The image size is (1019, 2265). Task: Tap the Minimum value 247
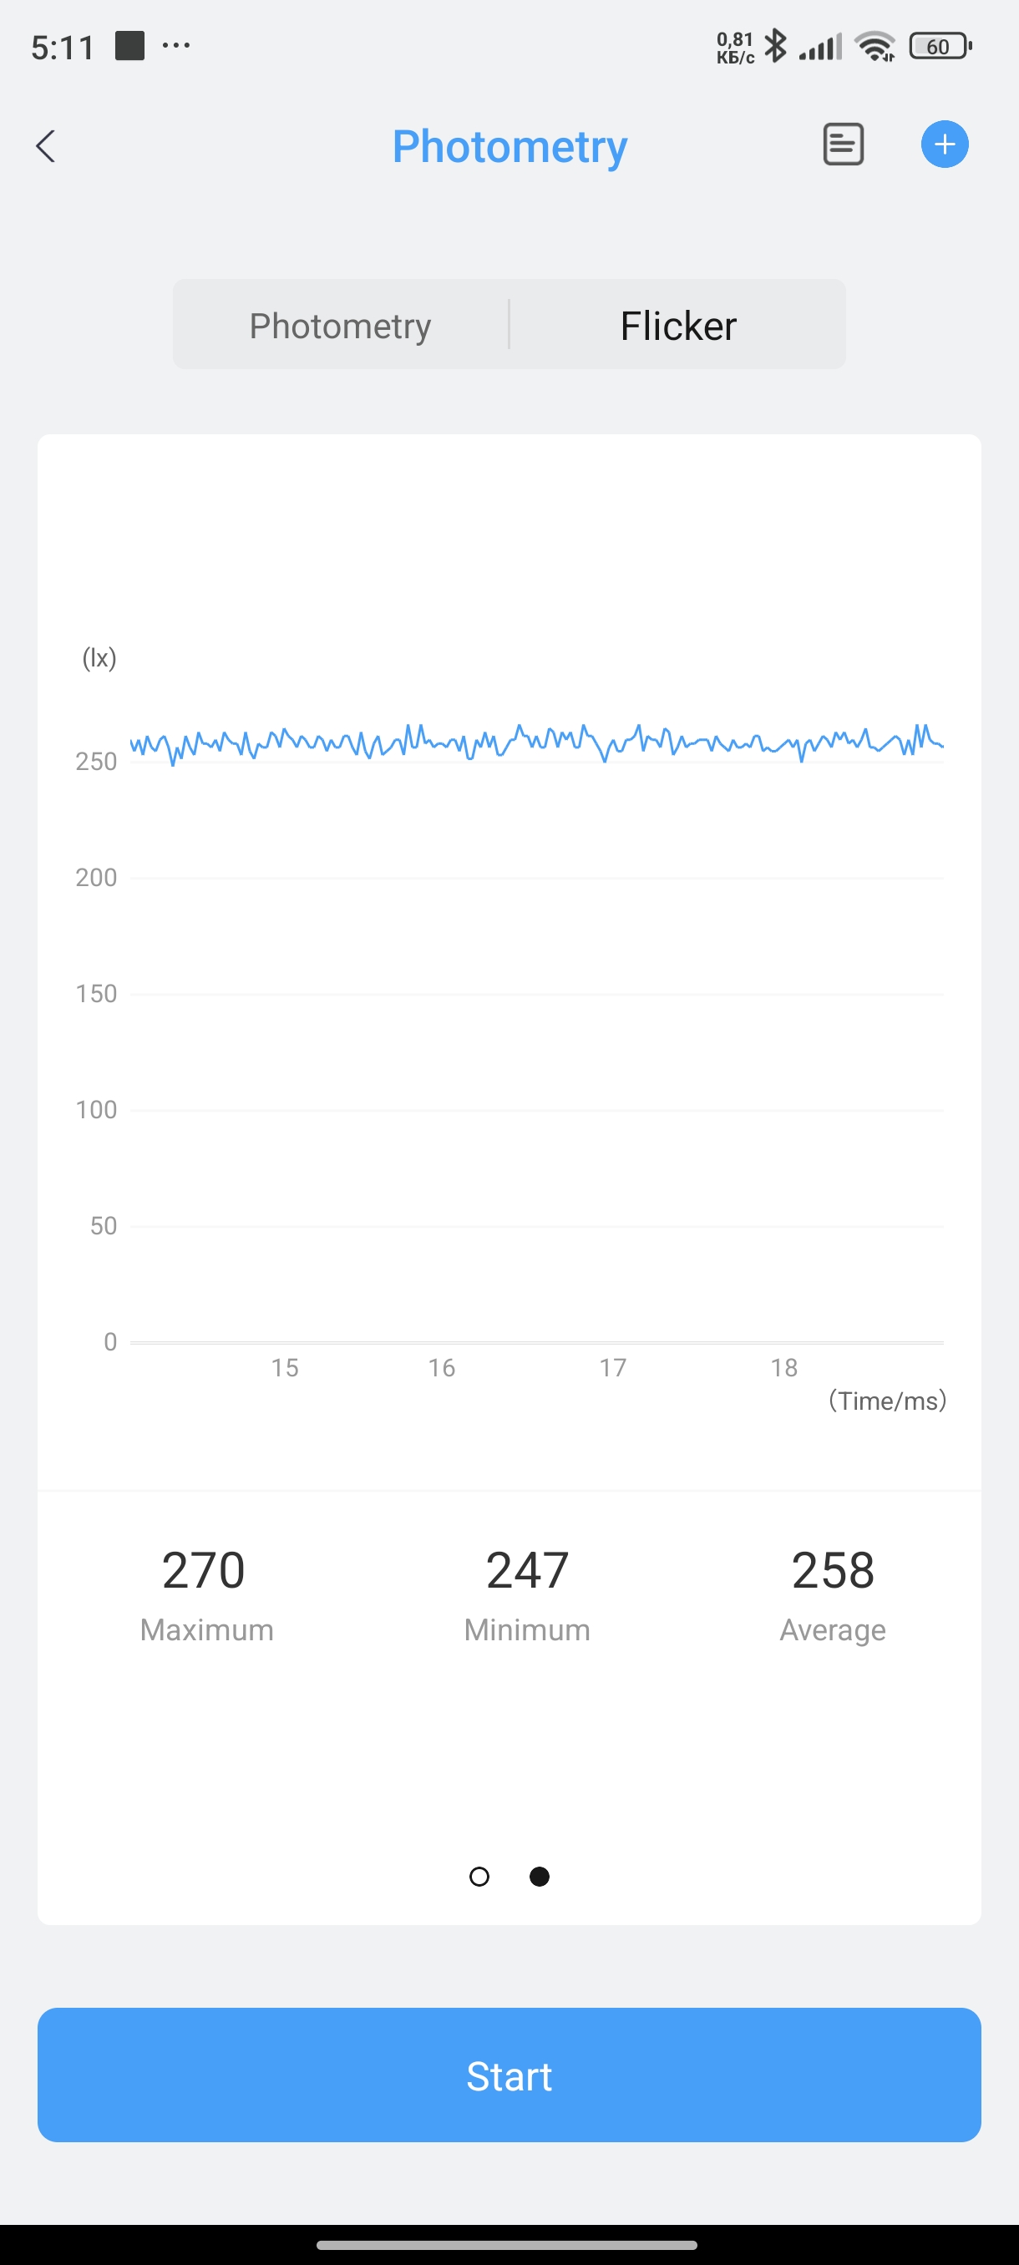(x=528, y=1570)
